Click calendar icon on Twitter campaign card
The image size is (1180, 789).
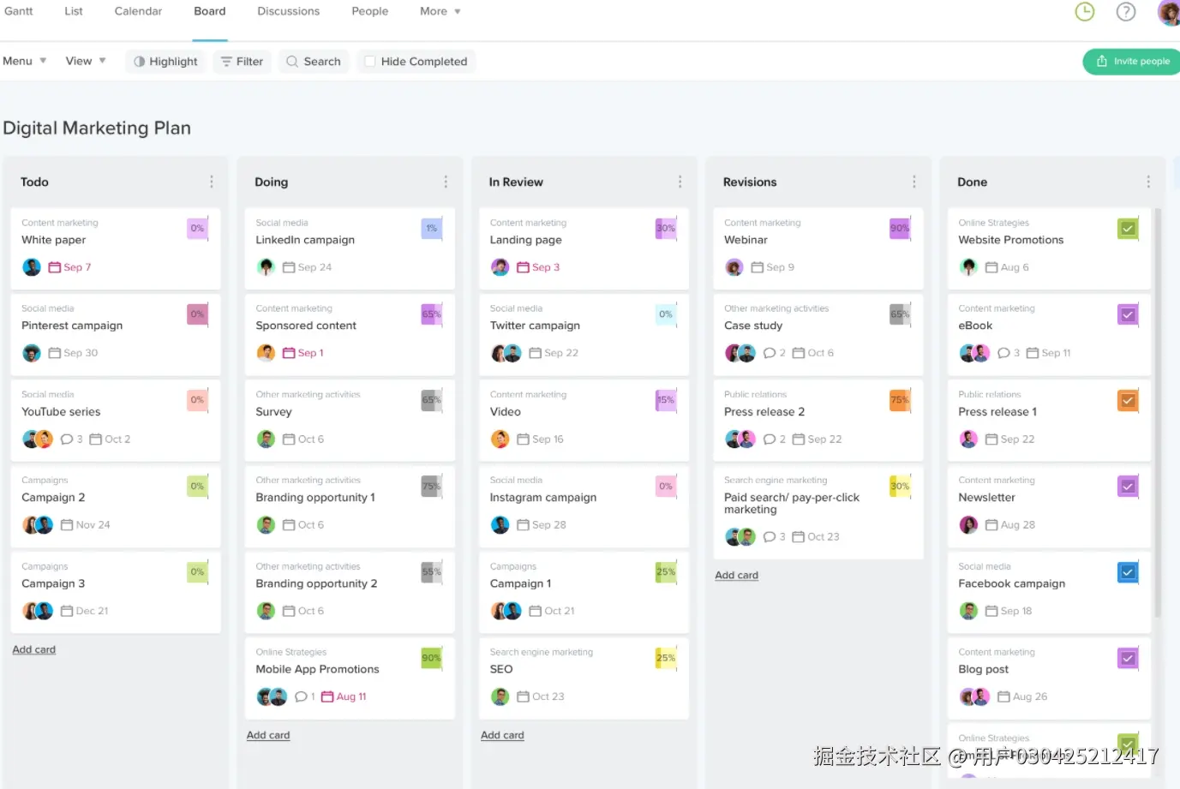click(536, 353)
